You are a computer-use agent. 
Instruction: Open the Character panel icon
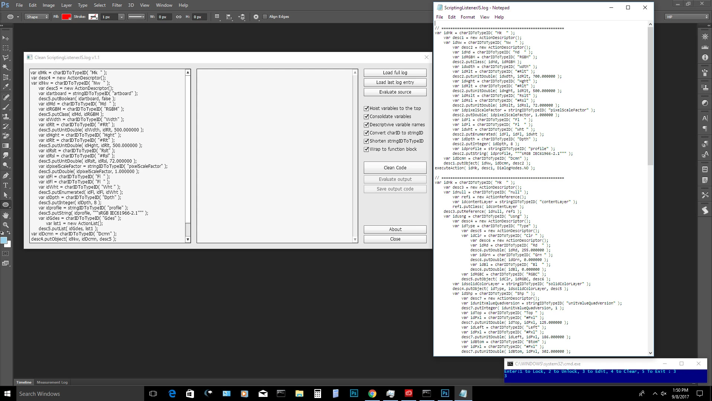click(x=705, y=118)
